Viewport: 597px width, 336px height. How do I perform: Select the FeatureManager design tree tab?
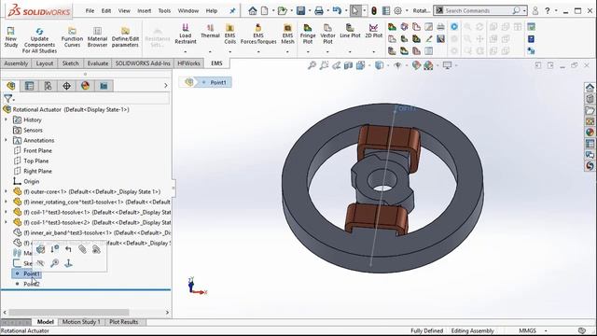pos(10,86)
